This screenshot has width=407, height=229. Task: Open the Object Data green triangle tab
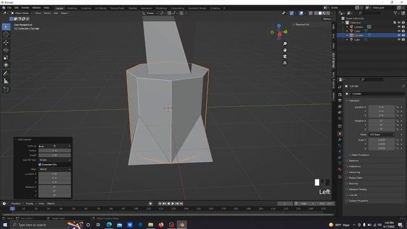click(340, 163)
